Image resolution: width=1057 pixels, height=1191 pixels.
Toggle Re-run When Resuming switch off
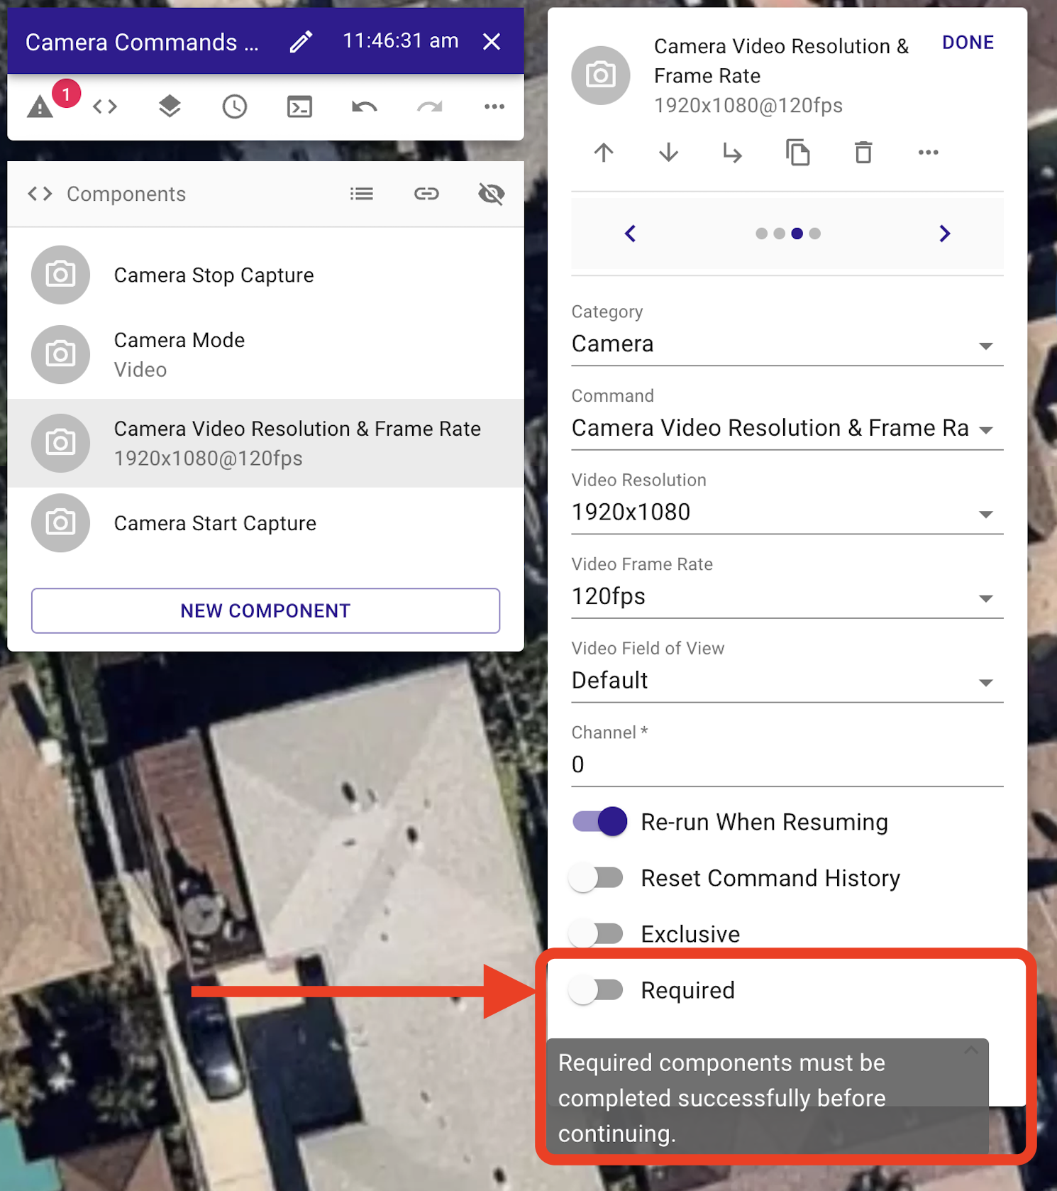point(599,822)
